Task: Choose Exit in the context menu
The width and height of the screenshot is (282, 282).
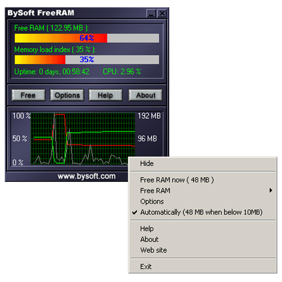Action: pos(203,266)
